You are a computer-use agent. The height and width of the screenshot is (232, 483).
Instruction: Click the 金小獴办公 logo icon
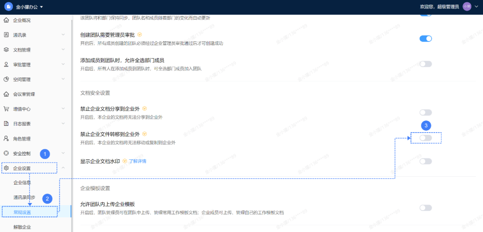click(x=8, y=6)
